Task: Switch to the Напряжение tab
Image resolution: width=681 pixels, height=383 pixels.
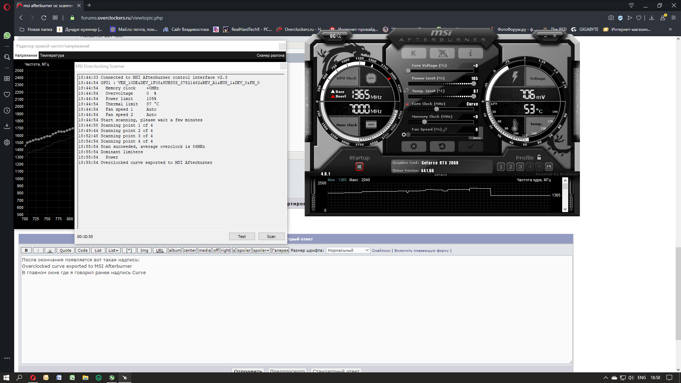Action: click(26, 55)
